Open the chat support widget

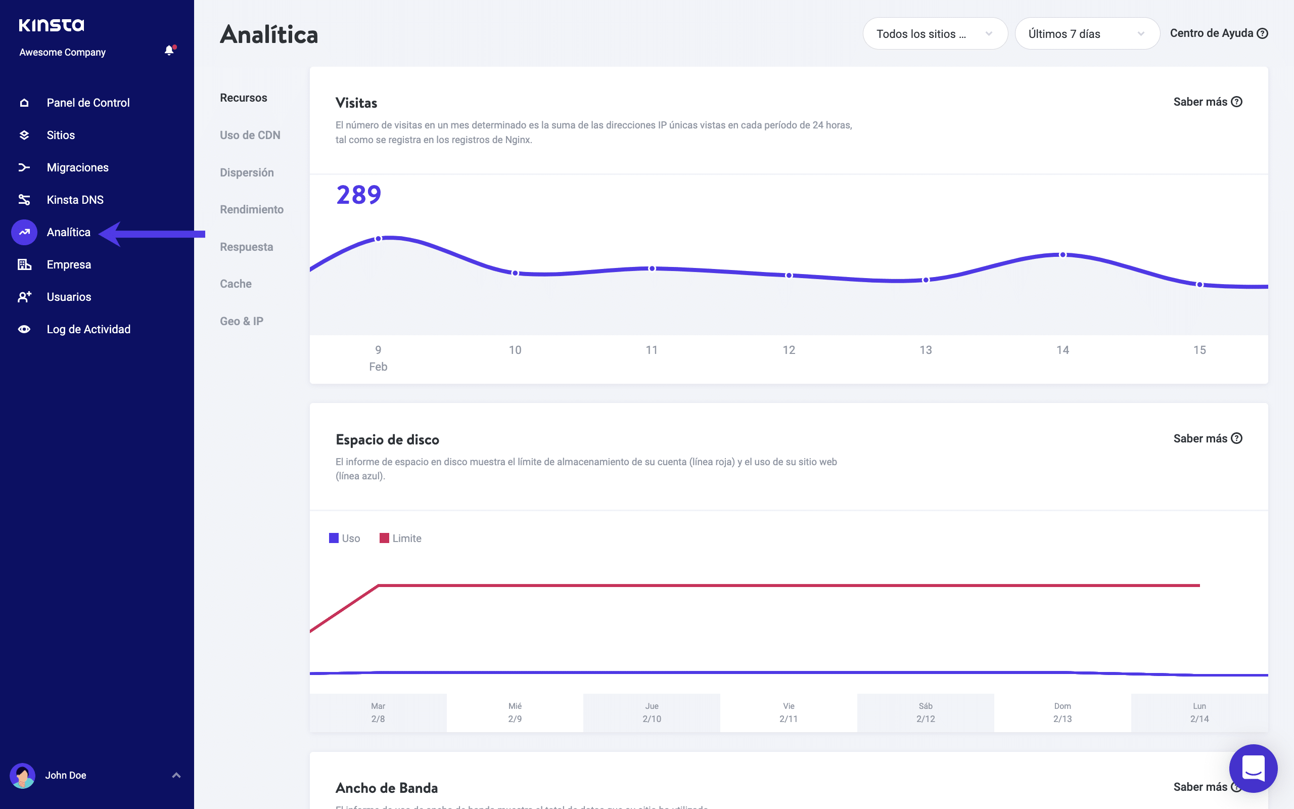coord(1253,769)
